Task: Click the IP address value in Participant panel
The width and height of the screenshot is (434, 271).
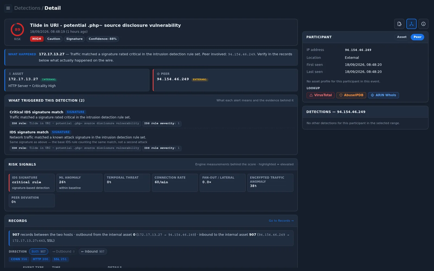Action: (358, 50)
